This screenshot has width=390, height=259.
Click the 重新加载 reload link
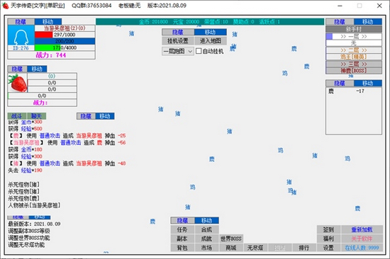click(362, 230)
